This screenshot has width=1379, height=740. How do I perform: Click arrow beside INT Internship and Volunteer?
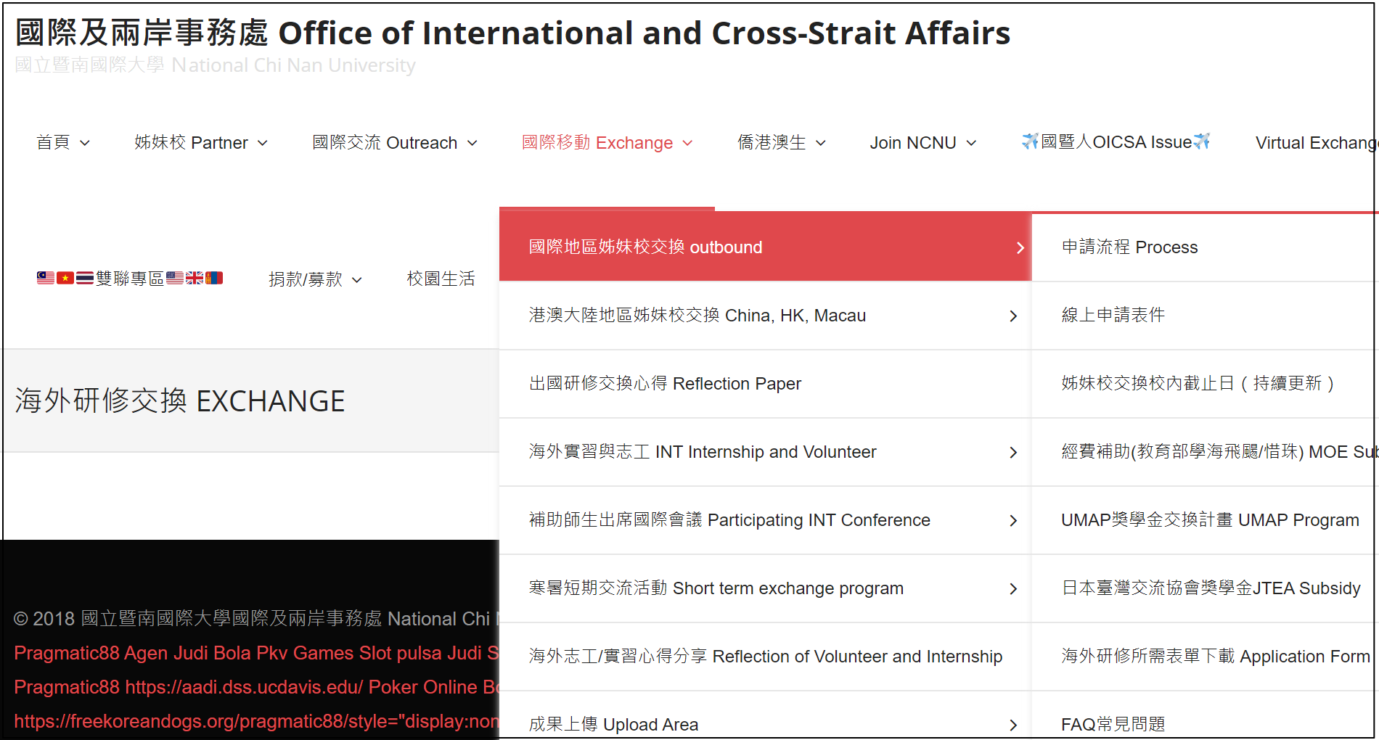(1013, 453)
